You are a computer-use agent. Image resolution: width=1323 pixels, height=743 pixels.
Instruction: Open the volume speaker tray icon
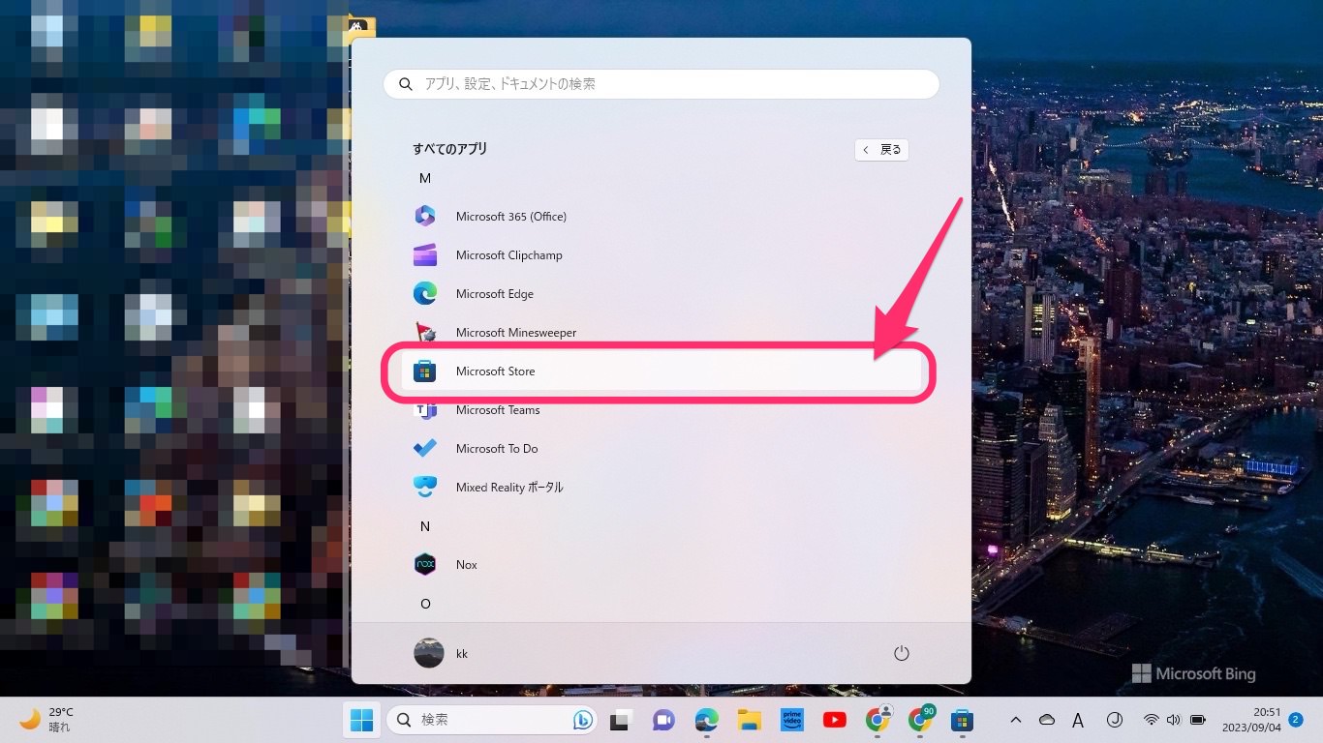point(1174,720)
